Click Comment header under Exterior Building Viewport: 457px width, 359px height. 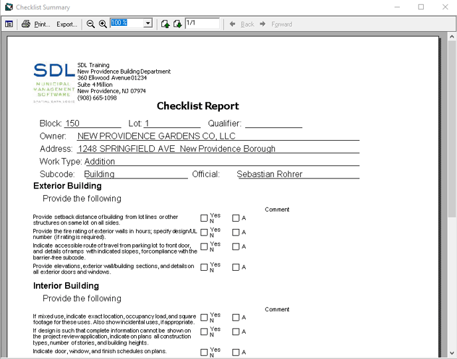[277, 210]
